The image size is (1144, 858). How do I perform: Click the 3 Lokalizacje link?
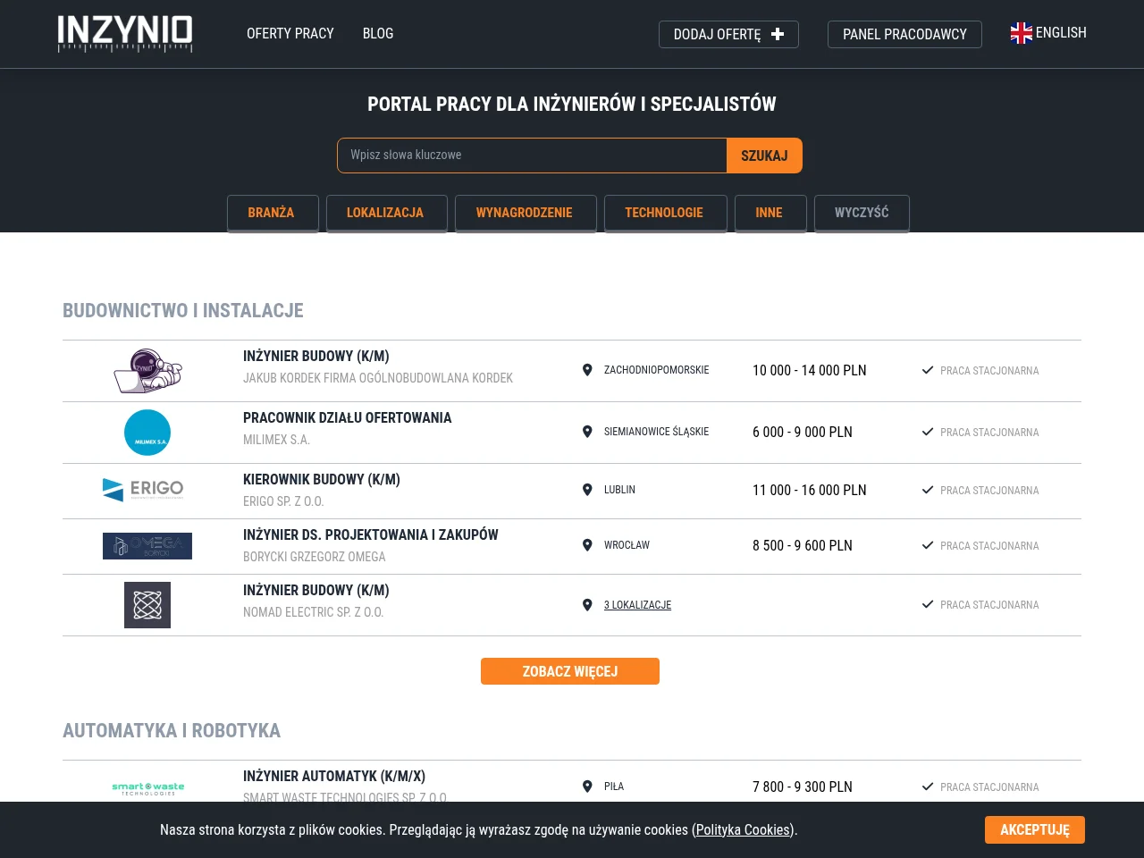coord(637,605)
